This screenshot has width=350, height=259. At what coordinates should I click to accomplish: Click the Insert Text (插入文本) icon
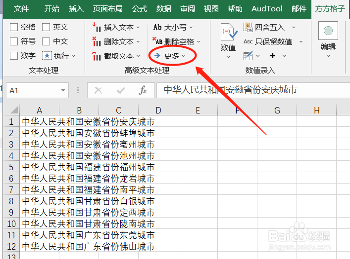pyautogui.click(x=97, y=27)
